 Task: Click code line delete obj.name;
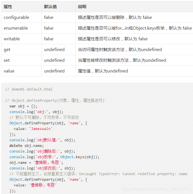(27, 145)
